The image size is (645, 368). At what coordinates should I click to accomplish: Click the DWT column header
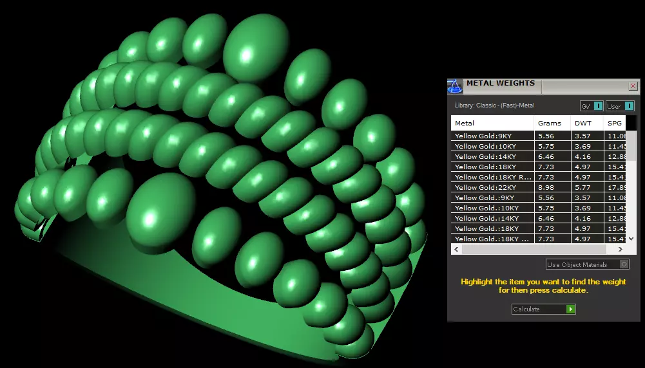pos(587,123)
